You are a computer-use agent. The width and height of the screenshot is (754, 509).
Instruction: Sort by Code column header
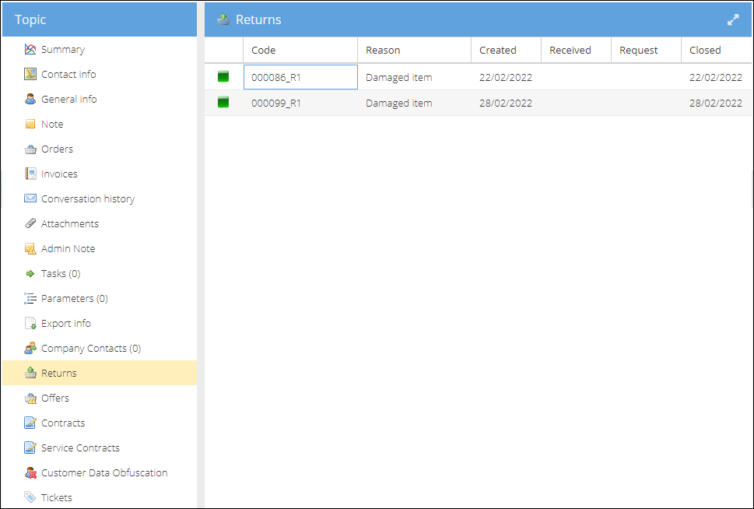[264, 50]
